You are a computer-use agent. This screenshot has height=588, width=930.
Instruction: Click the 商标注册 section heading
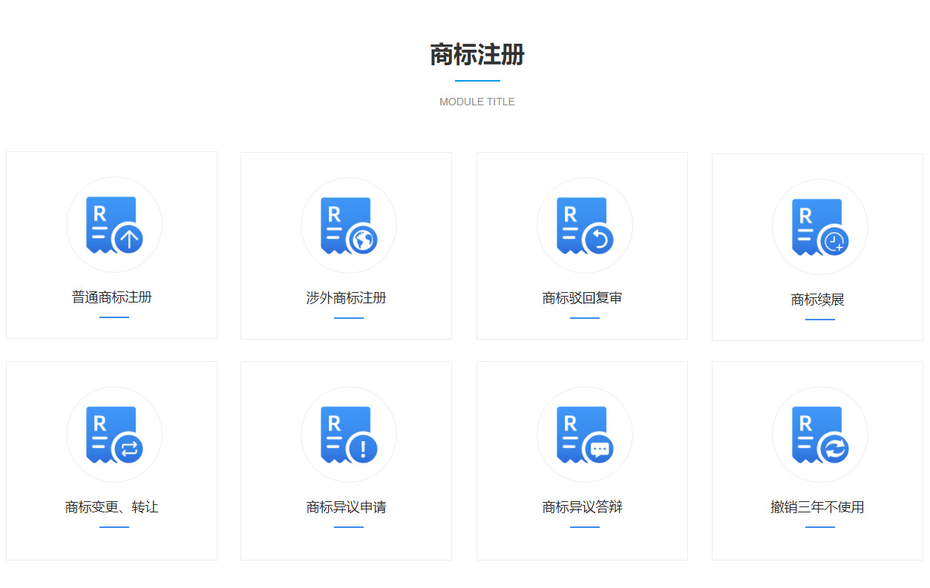pos(477,55)
